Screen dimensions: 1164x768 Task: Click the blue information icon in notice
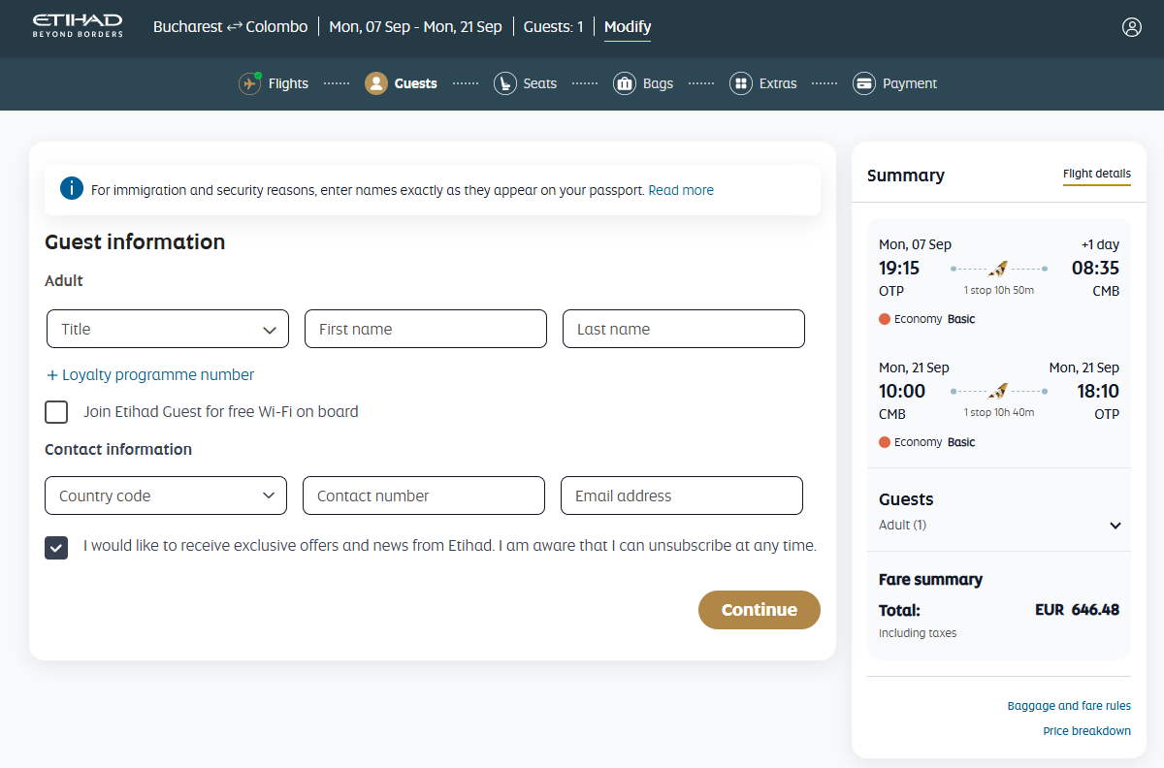72,189
